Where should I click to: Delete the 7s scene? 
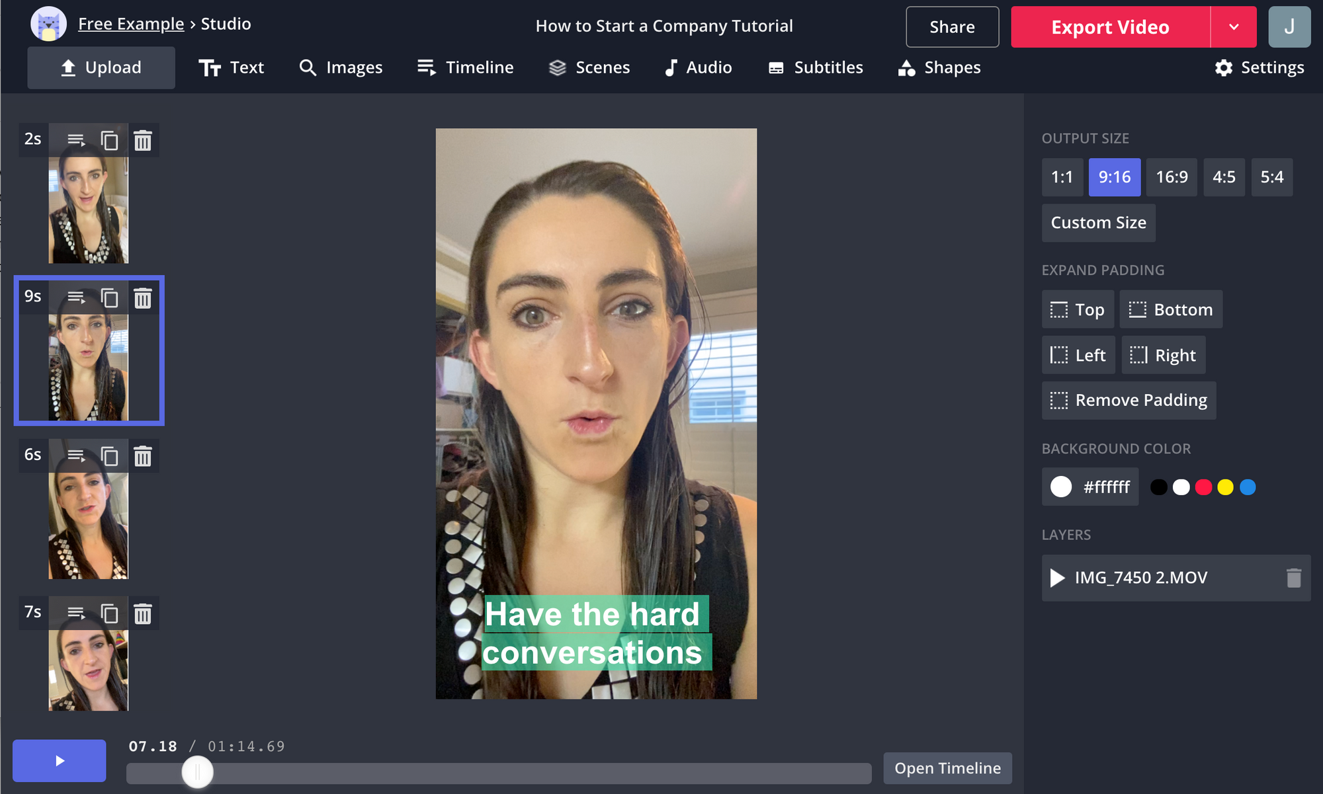pos(143,614)
